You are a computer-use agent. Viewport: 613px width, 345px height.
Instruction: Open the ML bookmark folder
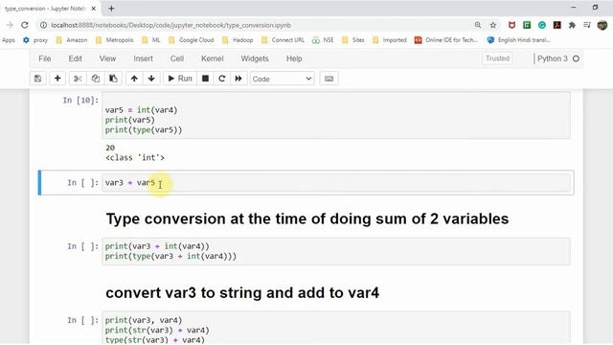(151, 40)
